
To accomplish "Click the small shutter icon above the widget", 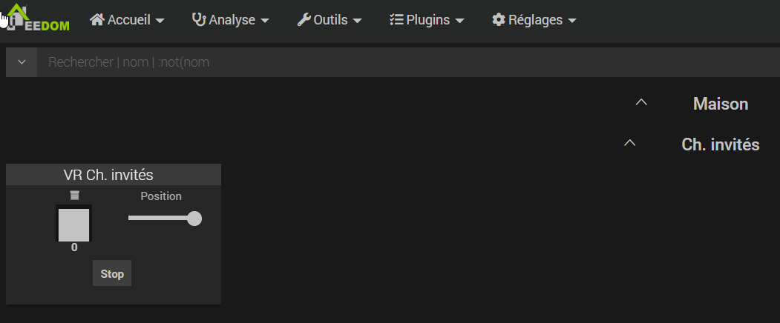I will pyautogui.click(x=75, y=196).
